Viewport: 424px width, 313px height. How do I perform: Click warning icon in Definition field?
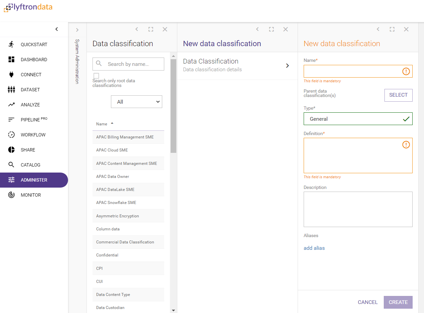pos(406,144)
